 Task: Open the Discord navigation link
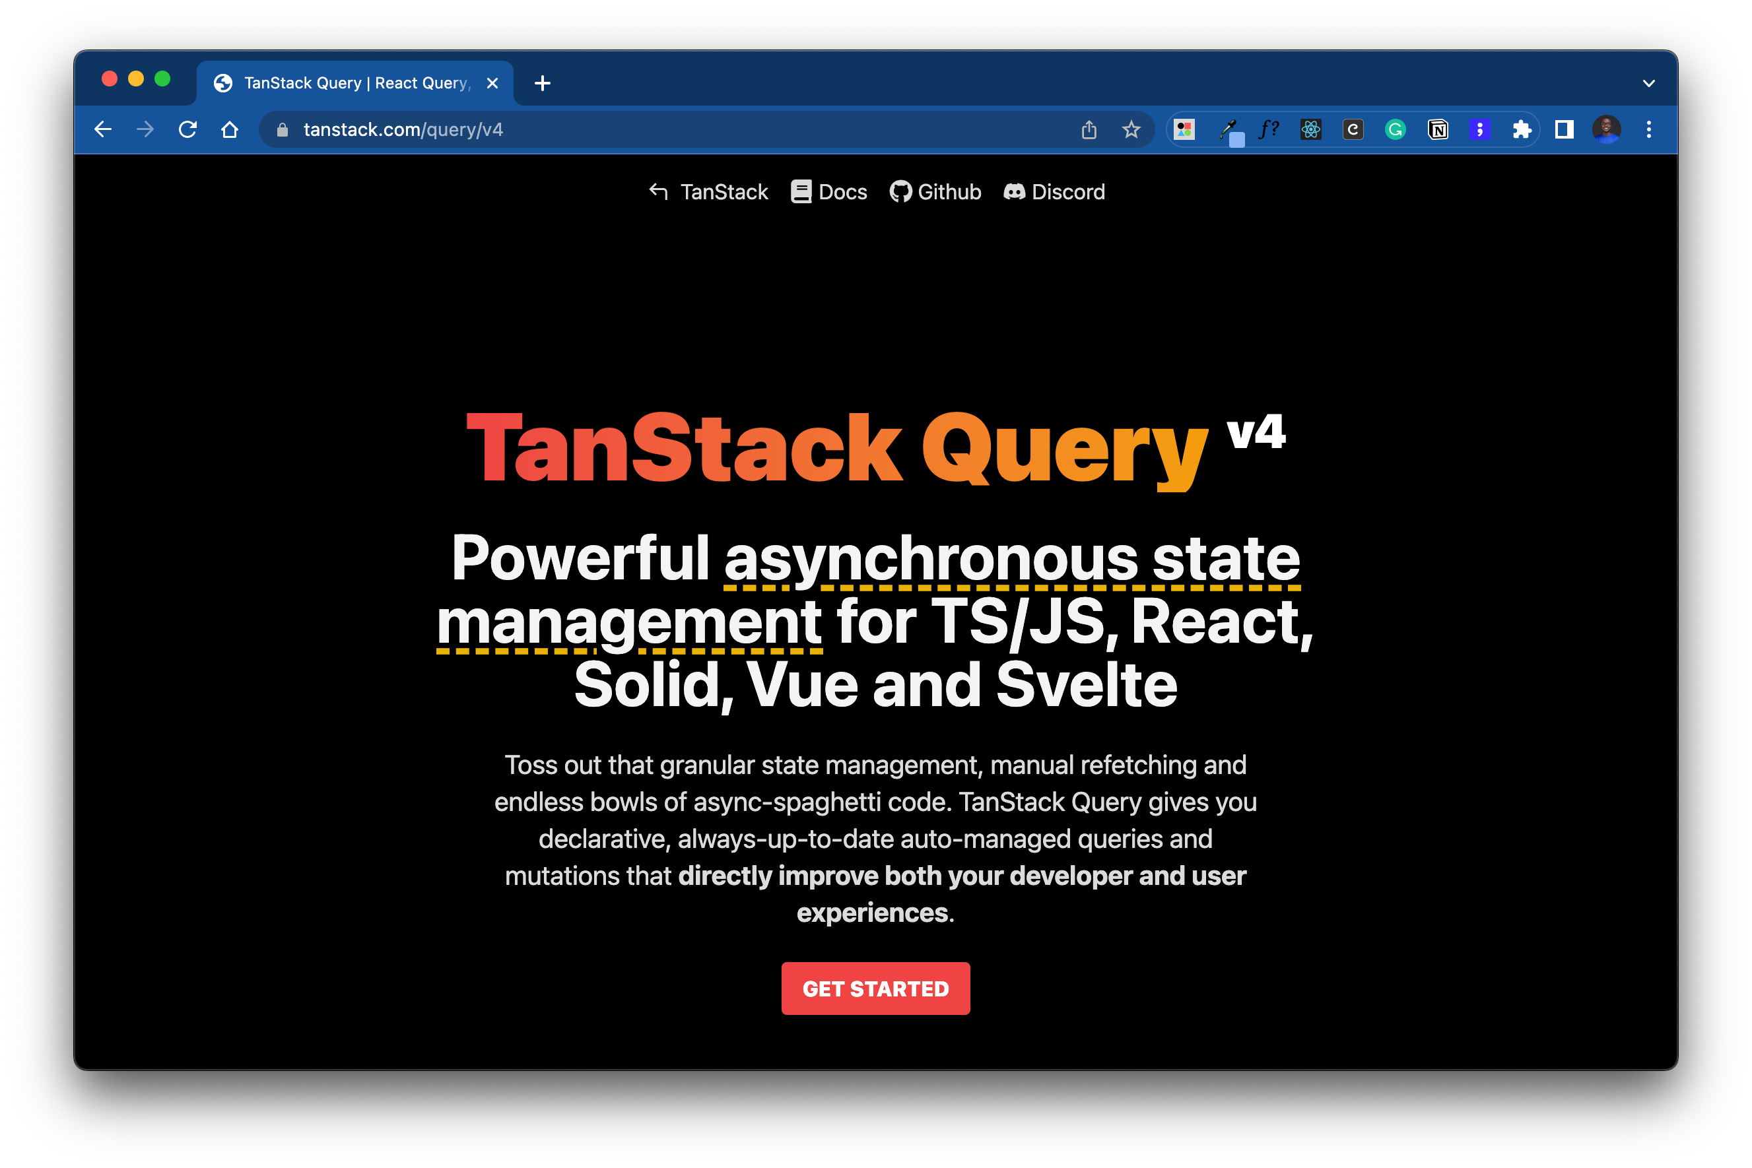(1054, 192)
